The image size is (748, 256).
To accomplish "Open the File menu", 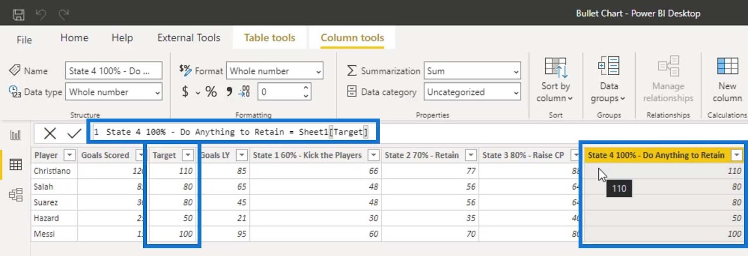I will click(x=24, y=40).
